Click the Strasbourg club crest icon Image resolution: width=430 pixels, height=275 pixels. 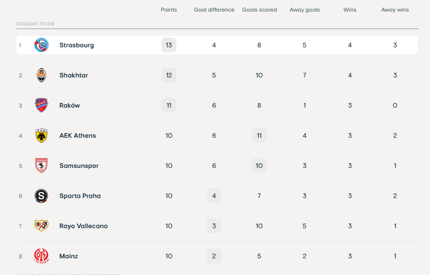41,45
